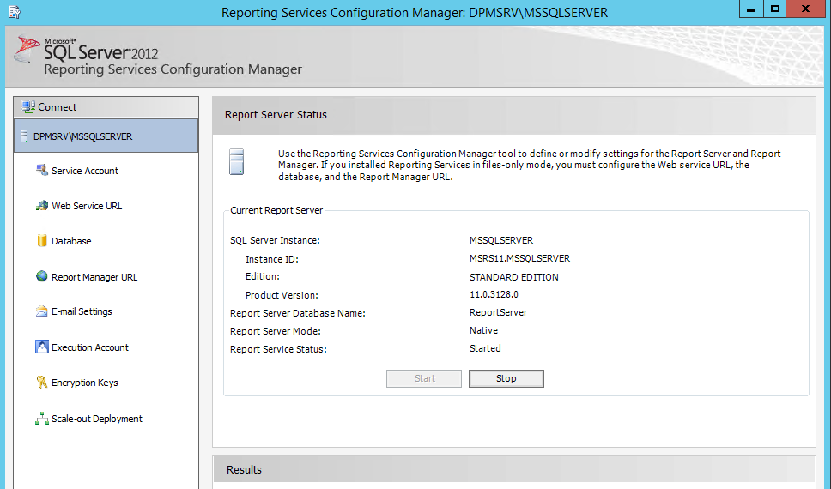Select DPMSRV\MSSQLSERVER in the sidebar
This screenshot has height=489, width=831.
[106, 136]
